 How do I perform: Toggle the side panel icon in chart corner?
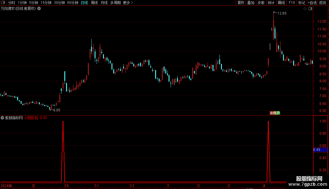point(310,9)
